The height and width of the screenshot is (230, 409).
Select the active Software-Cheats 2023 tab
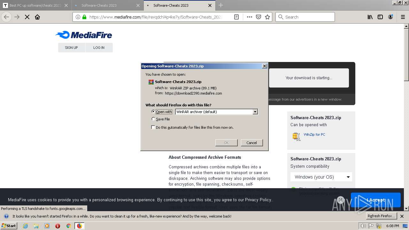click(179, 5)
